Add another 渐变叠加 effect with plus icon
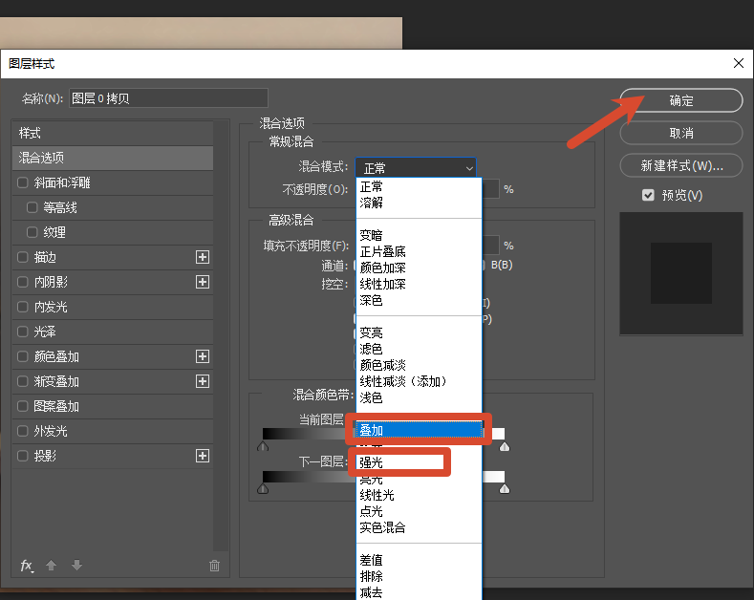 point(203,382)
